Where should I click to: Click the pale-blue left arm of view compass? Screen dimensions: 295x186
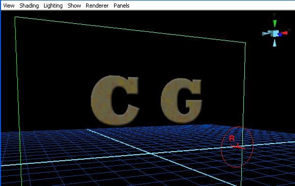[267, 33]
